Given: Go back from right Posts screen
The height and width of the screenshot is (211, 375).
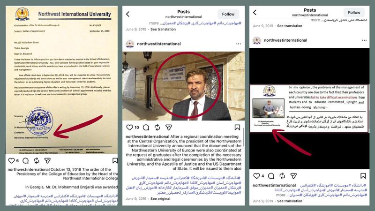Looking at the screenshot, I should (255, 13).
